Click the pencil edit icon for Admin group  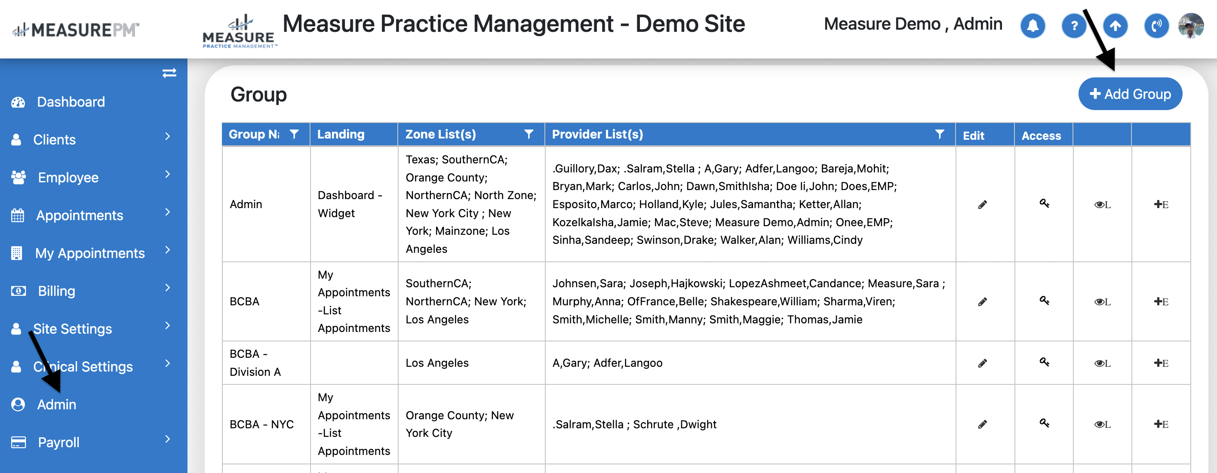[982, 205]
